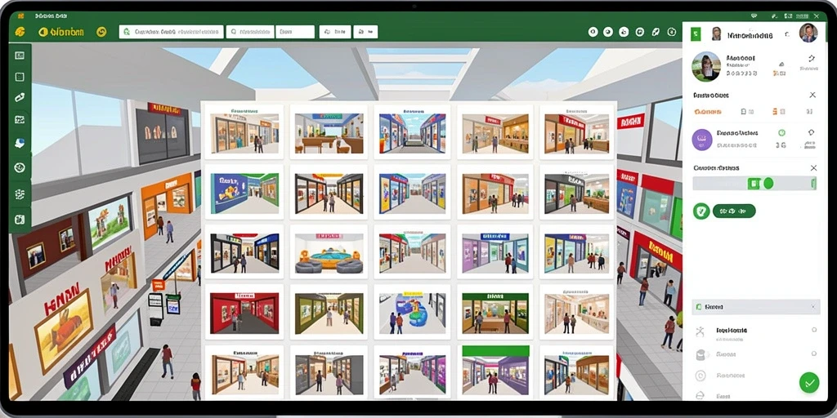Click bottom-most icon in left sidebar

[20, 219]
